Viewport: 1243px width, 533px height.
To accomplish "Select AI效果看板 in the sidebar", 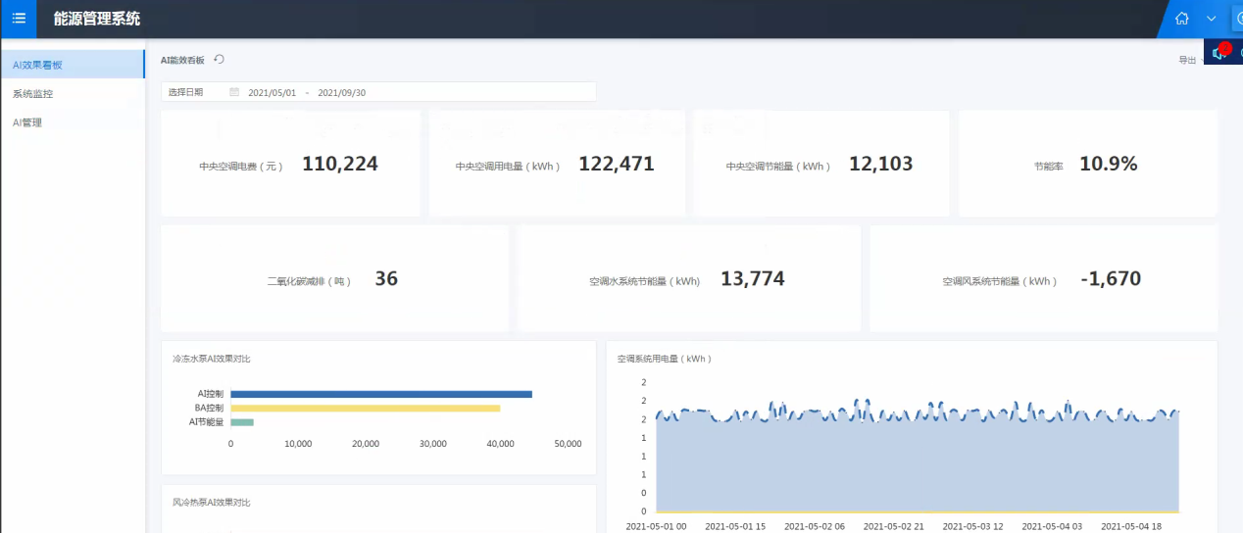I will [x=38, y=65].
